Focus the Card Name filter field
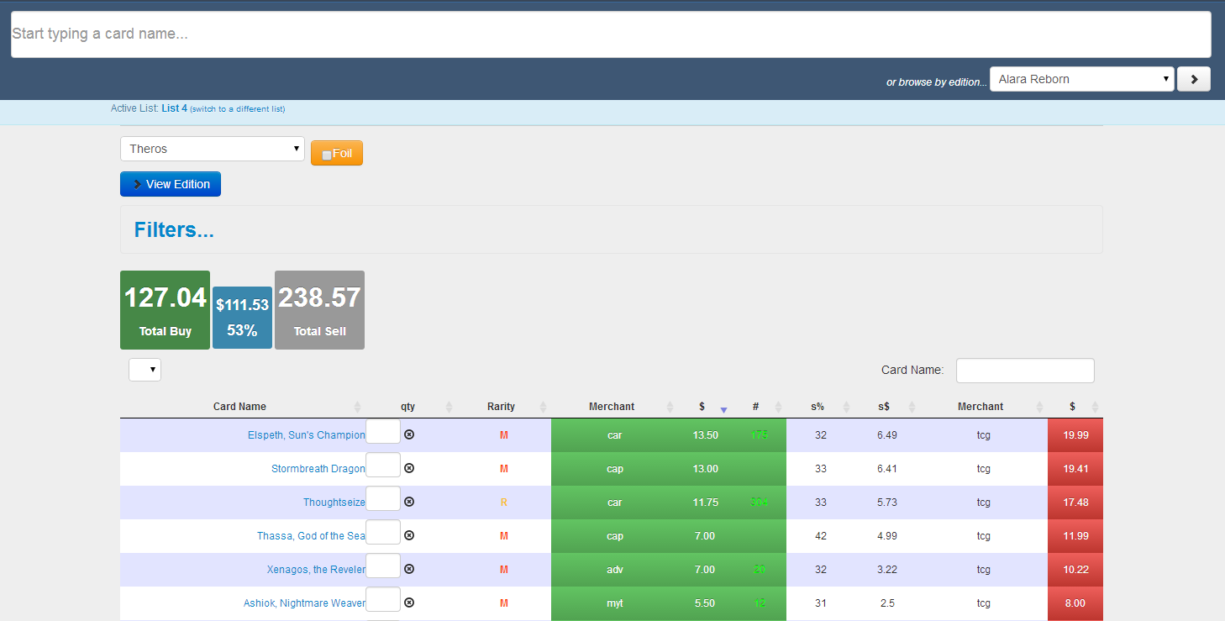 pyautogui.click(x=1024, y=370)
